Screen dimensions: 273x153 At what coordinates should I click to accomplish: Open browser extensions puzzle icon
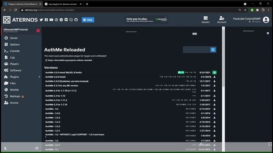tap(257, 10)
